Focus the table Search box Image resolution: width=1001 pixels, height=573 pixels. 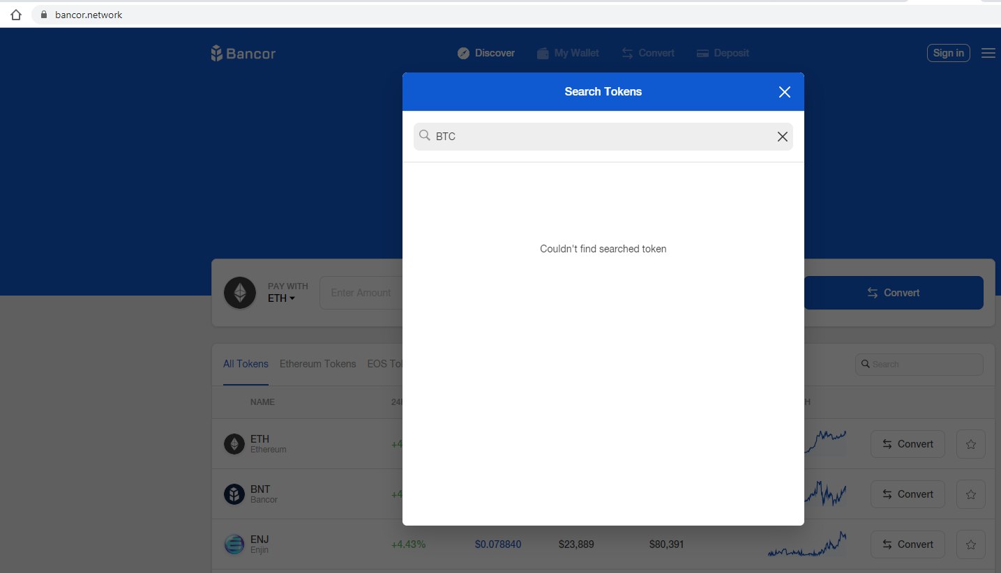[x=919, y=364]
